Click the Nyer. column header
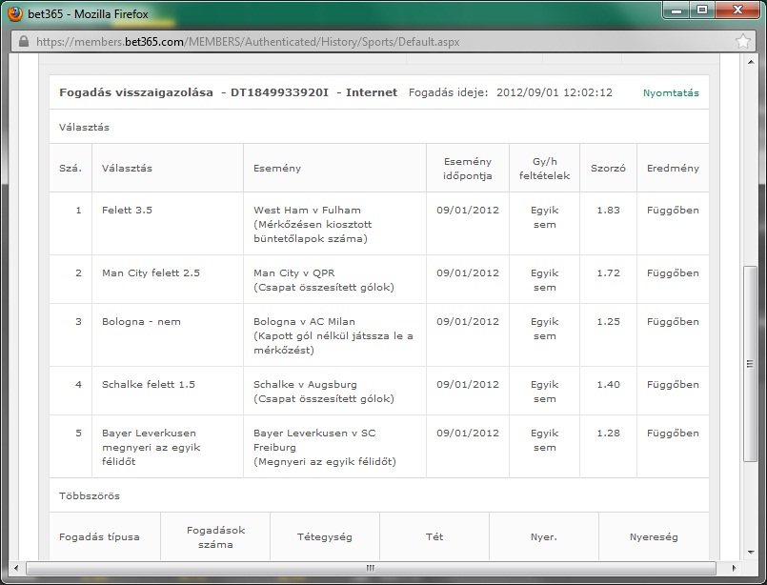767x585 pixels. click(544, 537)
